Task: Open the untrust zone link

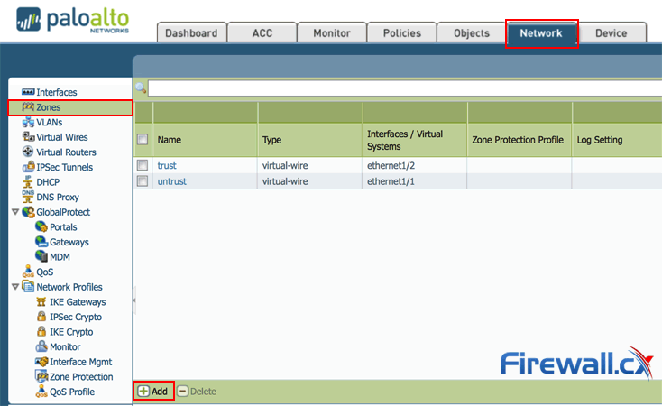Action: coord(172,181)
